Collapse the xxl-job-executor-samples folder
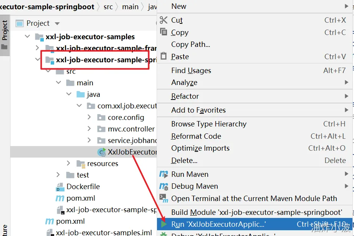The height and width of the screenshot is (236, 354). pos(27,37)
